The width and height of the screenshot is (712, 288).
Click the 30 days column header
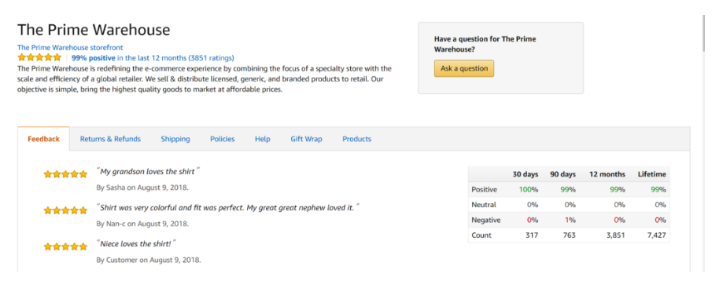click(x=526, y=174)
